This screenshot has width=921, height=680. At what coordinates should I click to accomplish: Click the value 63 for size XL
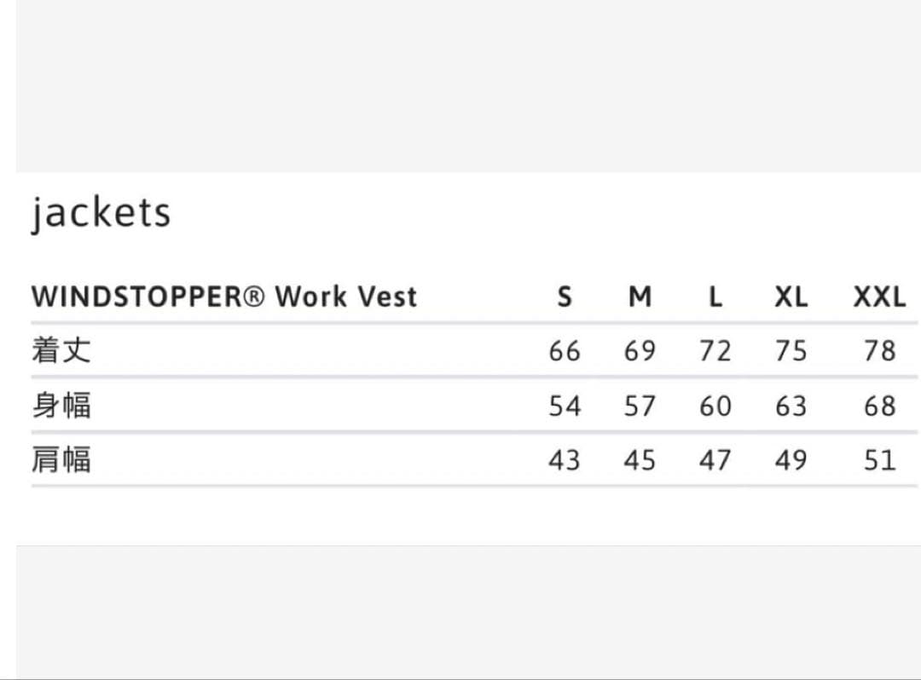coord(791,406)
